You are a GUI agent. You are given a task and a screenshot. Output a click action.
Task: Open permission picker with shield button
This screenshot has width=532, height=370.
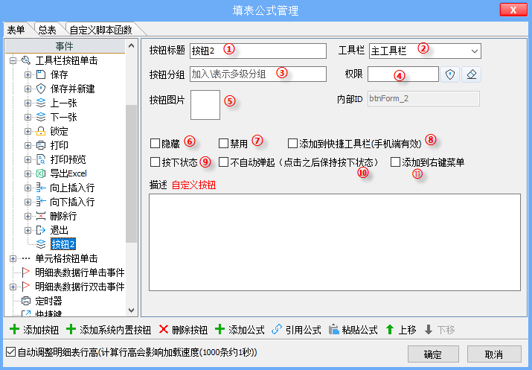click(x=450, y=74)
